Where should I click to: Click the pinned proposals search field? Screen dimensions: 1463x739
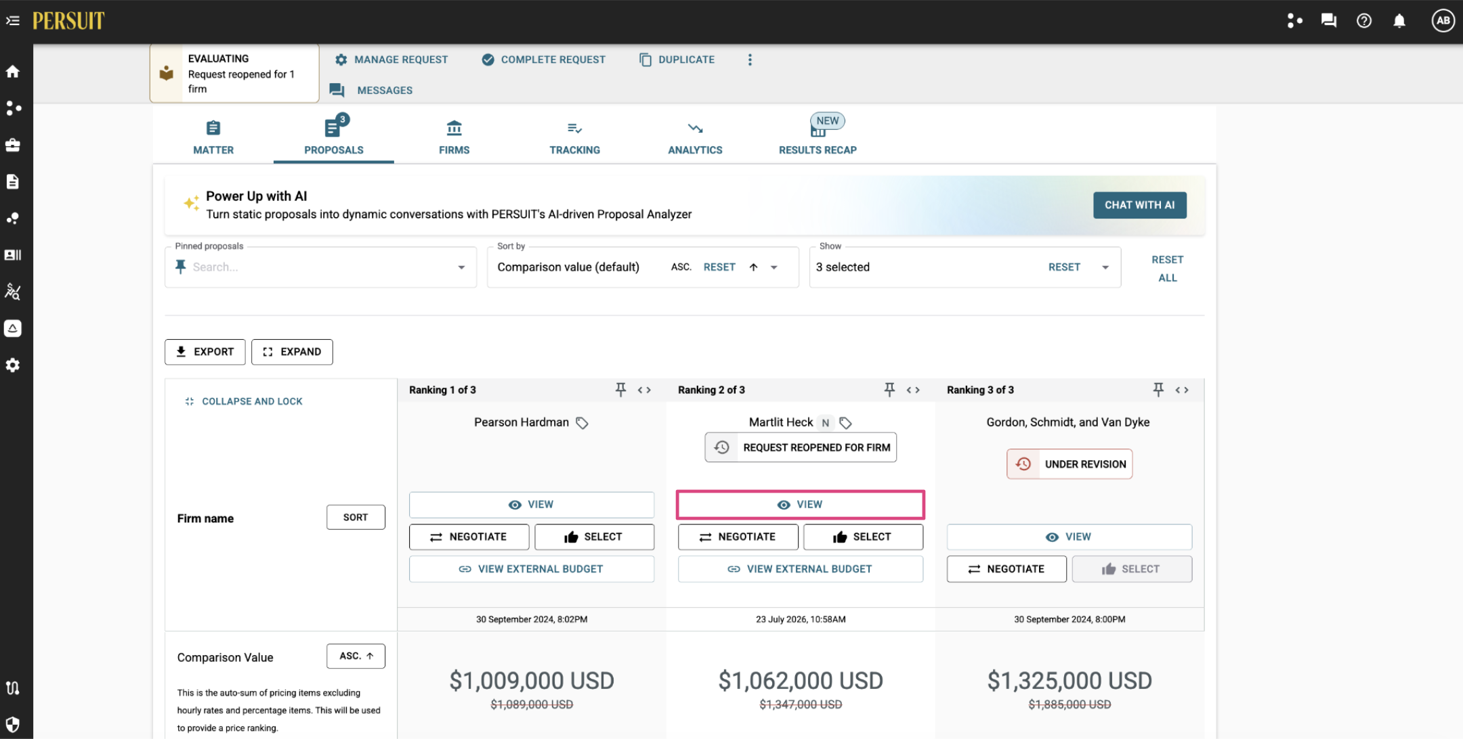point(318,267)
